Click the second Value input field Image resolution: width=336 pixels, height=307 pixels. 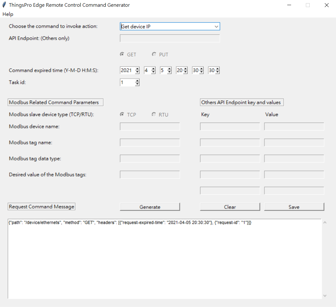tap(294, 142)
